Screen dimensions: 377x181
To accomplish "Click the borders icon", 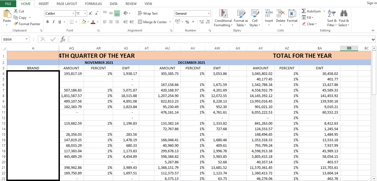I will click(x=72, y=22).
